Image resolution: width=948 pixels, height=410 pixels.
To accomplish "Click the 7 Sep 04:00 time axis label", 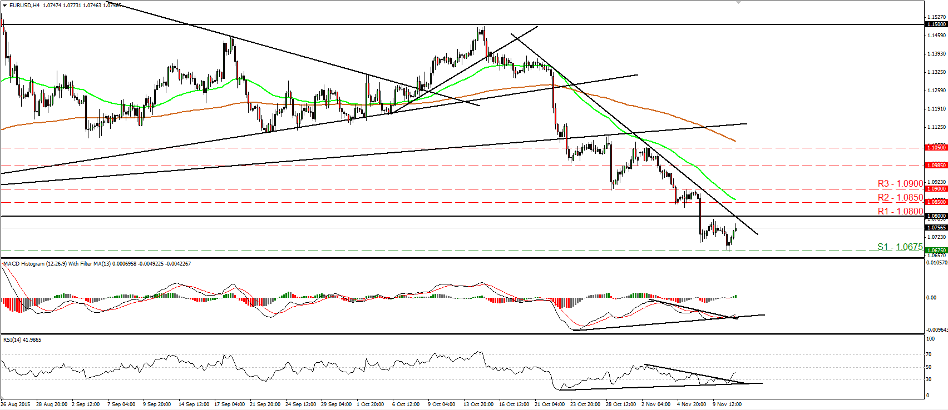I will pyautogui.click(x=121, y=404).
